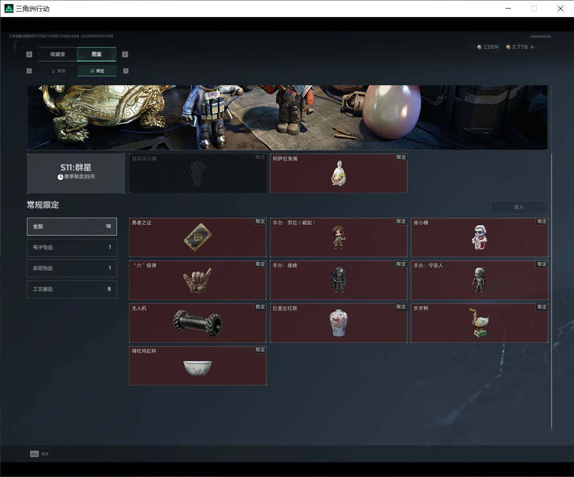Filter by 工艺藏品 category

point(72,289)
